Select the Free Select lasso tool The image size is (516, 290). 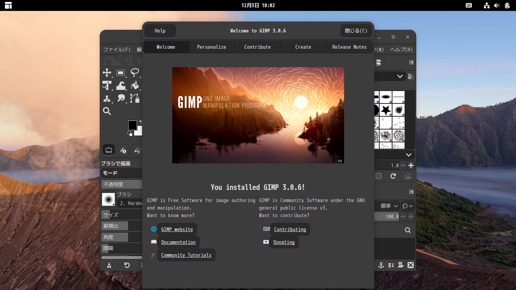point(135,72)
